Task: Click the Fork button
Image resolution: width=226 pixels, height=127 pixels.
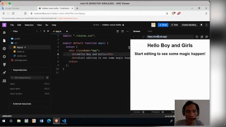Action: [x=174, y=25]
